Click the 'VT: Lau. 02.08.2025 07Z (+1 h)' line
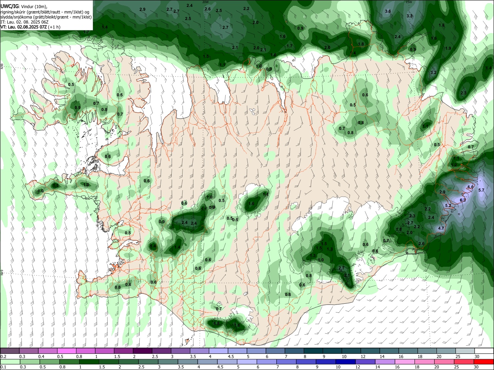Image resolution: width=494 pixels, height=370 pixels. coord(30,27)
